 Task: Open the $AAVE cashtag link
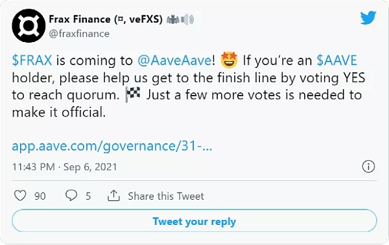(x=336, y=60)
